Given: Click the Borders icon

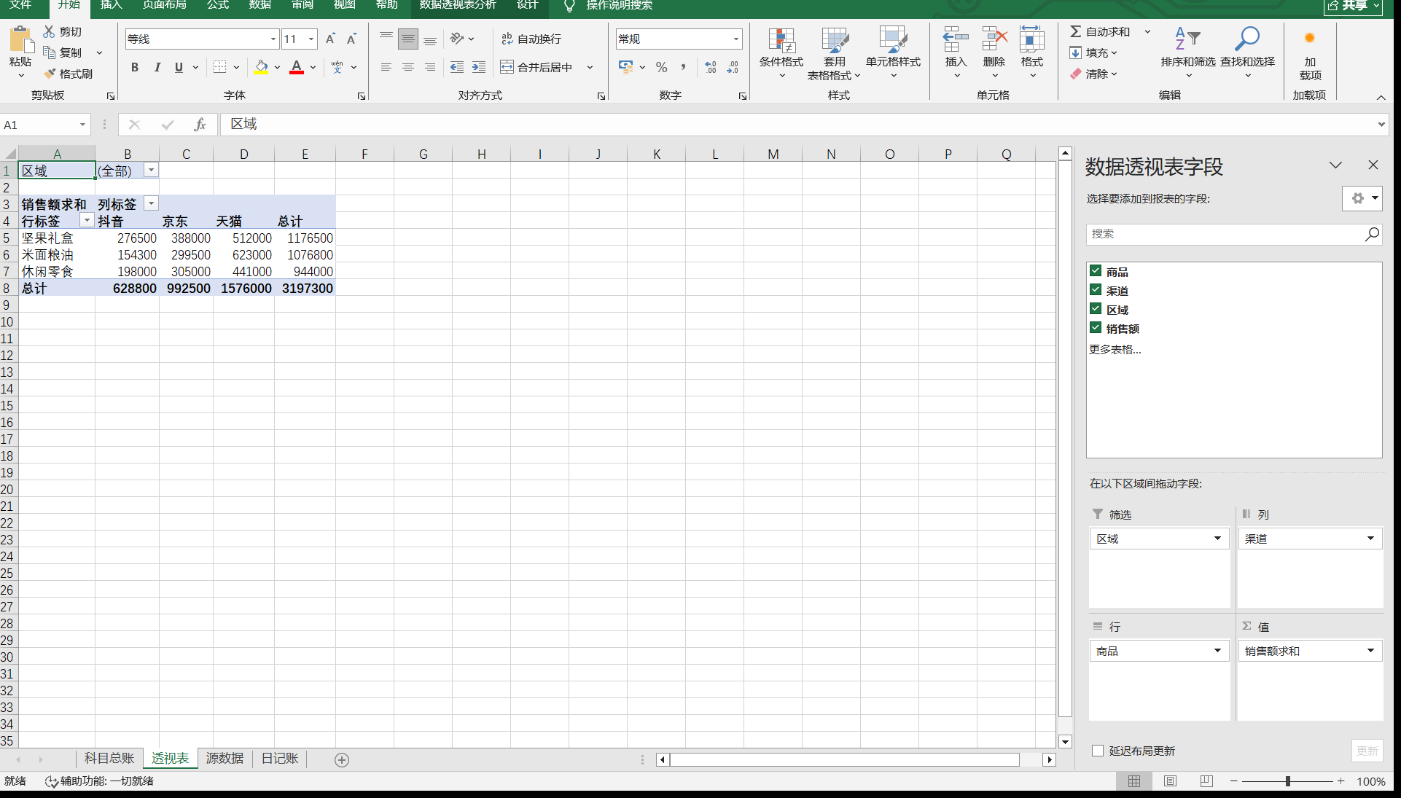Looking at the screenshot, I should click(x=219, y=67).
